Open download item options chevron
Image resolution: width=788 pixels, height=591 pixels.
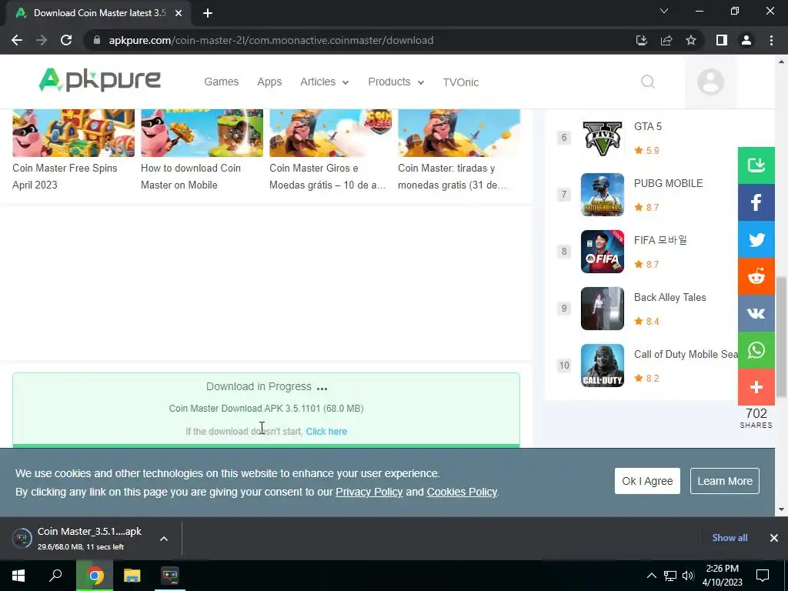[x=164, y=539]
